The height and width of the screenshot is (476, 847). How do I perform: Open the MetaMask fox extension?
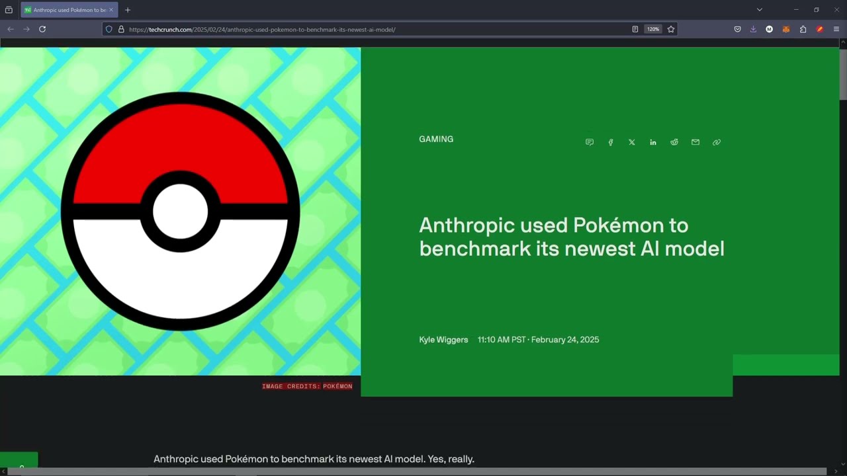click(786, 29)
